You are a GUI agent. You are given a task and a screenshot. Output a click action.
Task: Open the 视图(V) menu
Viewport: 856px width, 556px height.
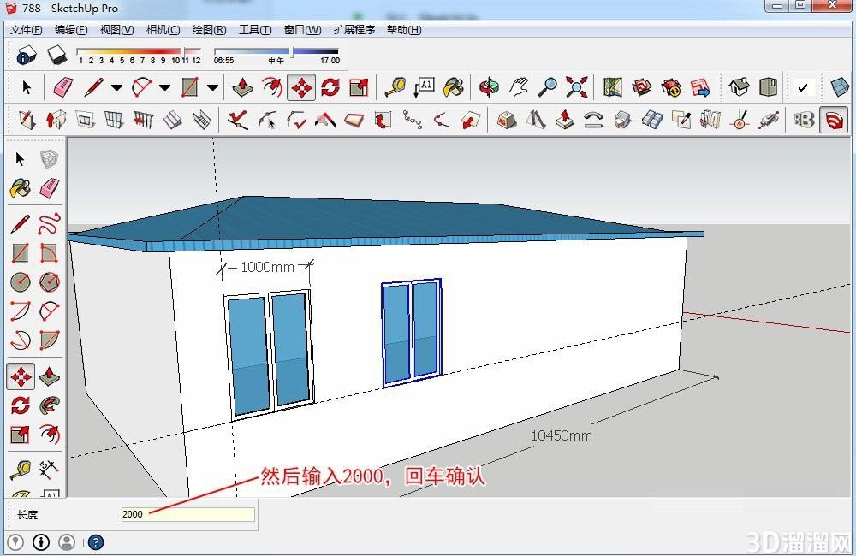click(x=116, y=29)
